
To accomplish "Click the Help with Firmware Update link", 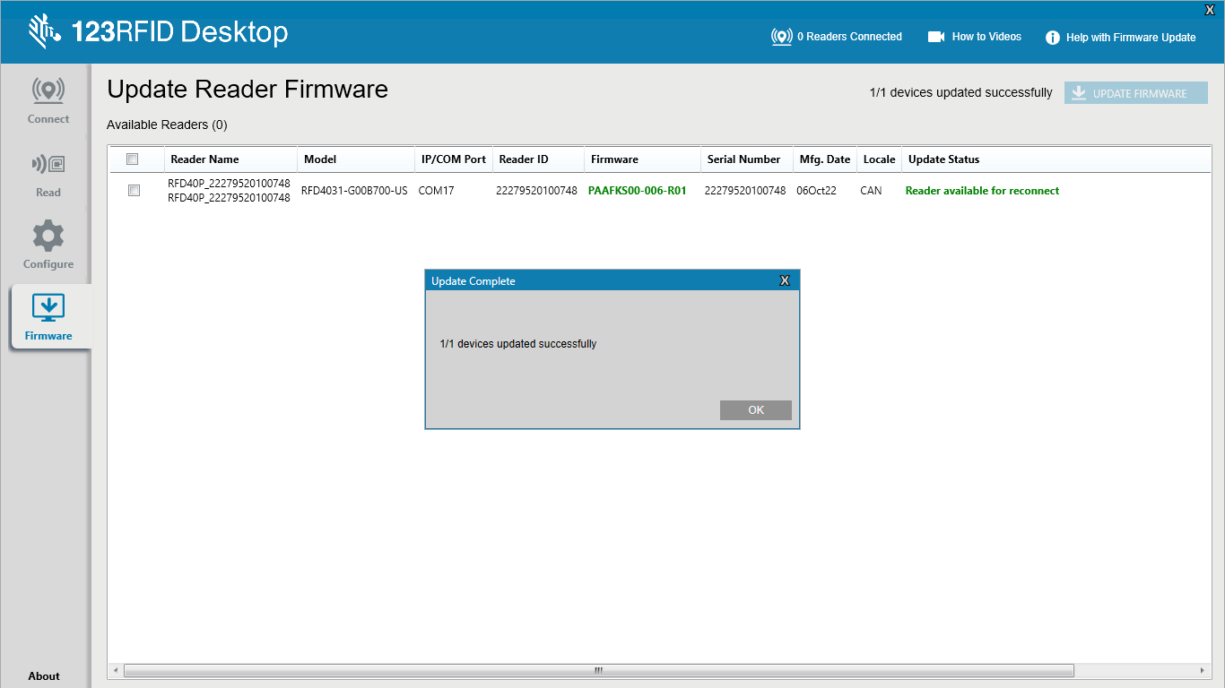I will (1130, 38).
